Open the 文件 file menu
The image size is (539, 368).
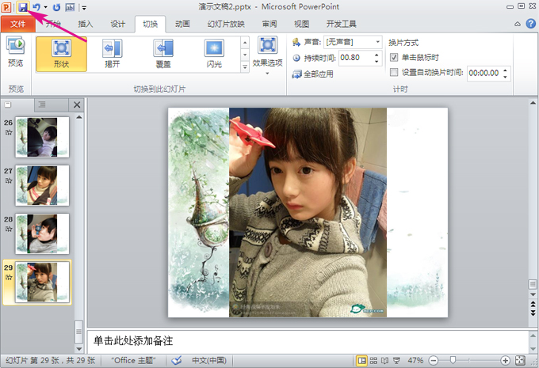pos(18,24)
